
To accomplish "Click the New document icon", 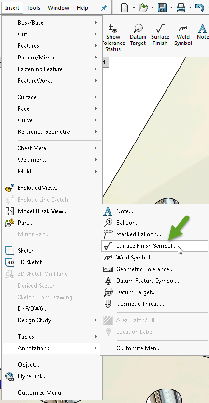I will pos(125,8).
